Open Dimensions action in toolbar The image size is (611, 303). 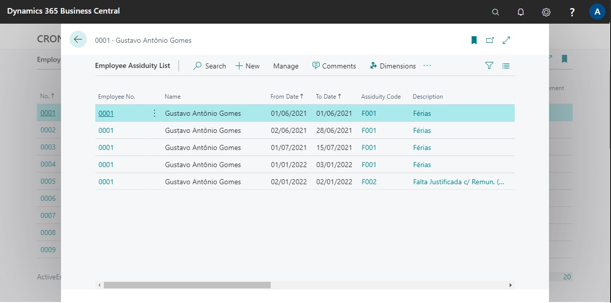coord(393,66)
